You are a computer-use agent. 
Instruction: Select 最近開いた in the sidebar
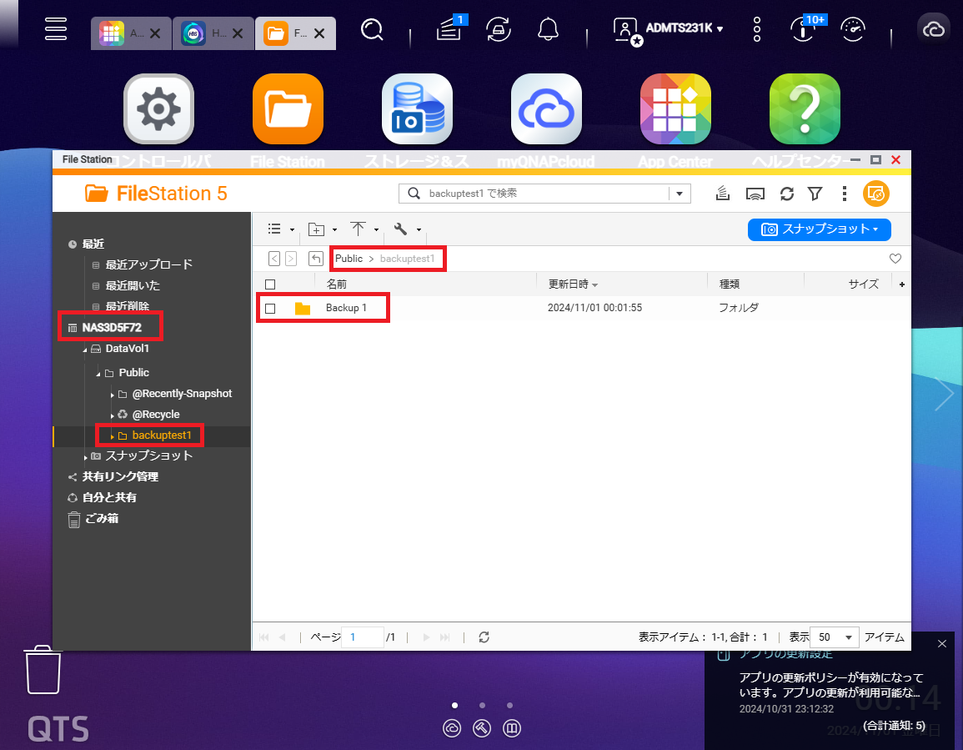pyautogui.click(x=133, y=285)
